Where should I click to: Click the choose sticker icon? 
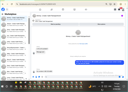(39, 77)
